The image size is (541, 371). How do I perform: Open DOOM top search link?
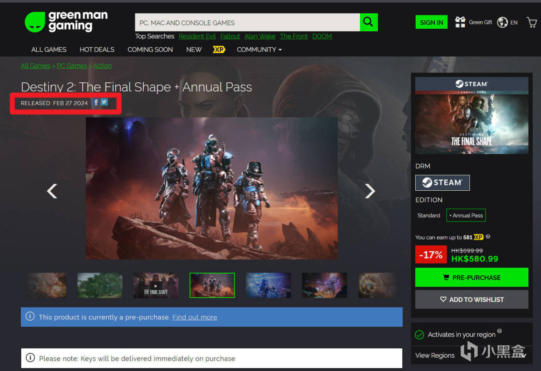tap(322, 36)
